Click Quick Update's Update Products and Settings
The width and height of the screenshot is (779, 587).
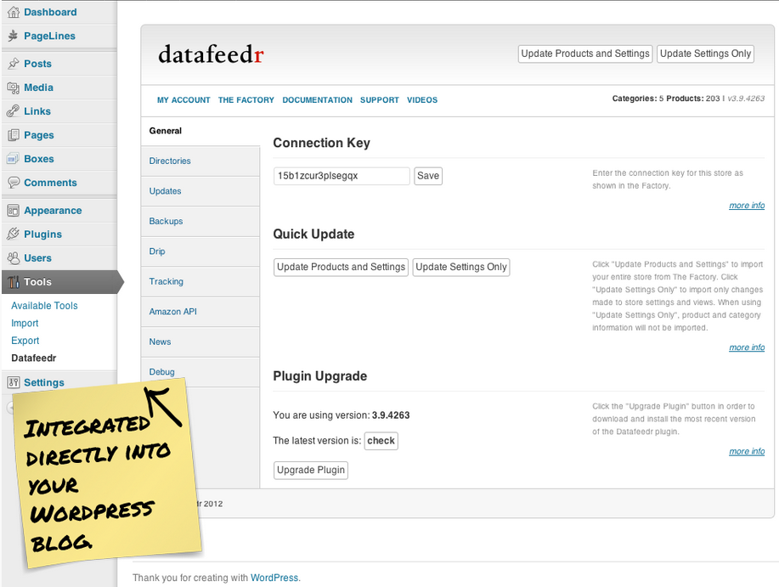(x=341, y=268)
